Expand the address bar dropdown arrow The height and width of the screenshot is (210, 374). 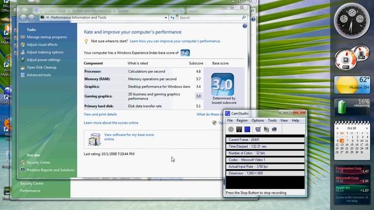pos(165,17)
